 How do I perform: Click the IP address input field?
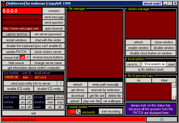[x=22, y=11]
